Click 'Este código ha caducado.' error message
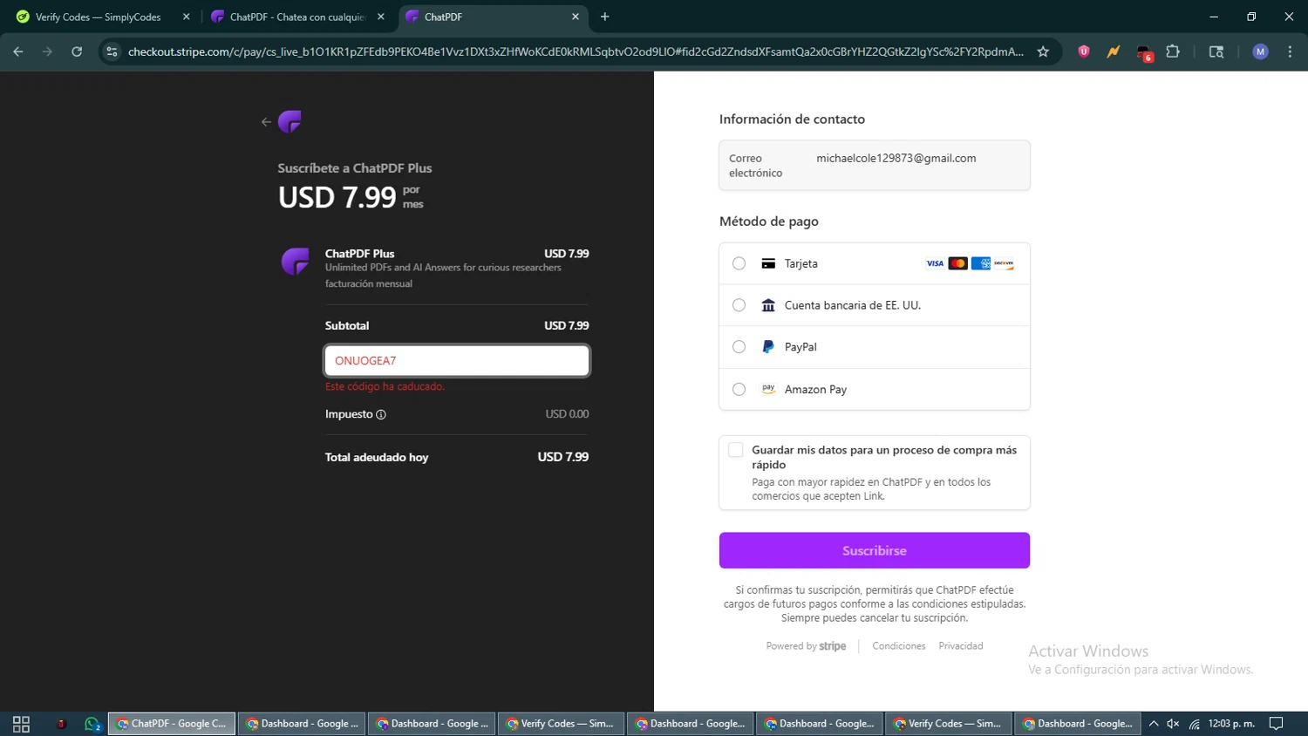The height and width of the screenshot is (736, 1308). 385,386
